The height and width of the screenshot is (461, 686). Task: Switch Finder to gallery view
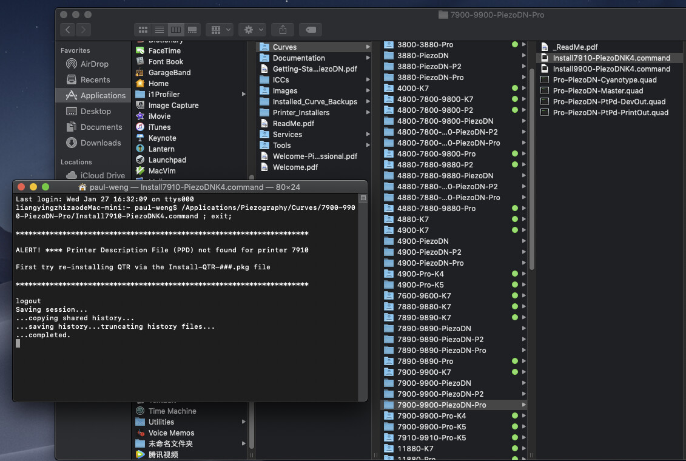pyautogui.click(x=192, y=29)
